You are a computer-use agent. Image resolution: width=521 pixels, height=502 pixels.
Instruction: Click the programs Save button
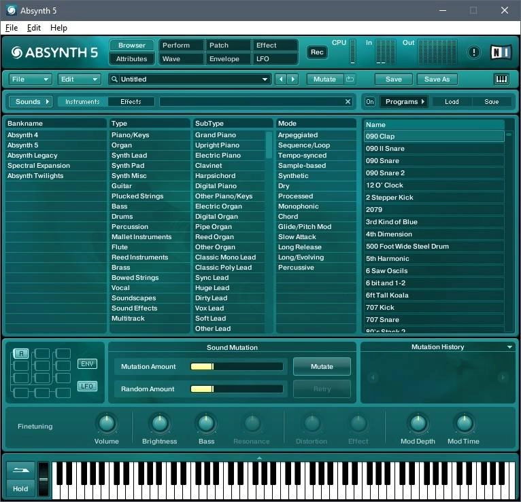click(x=492, y=101)
